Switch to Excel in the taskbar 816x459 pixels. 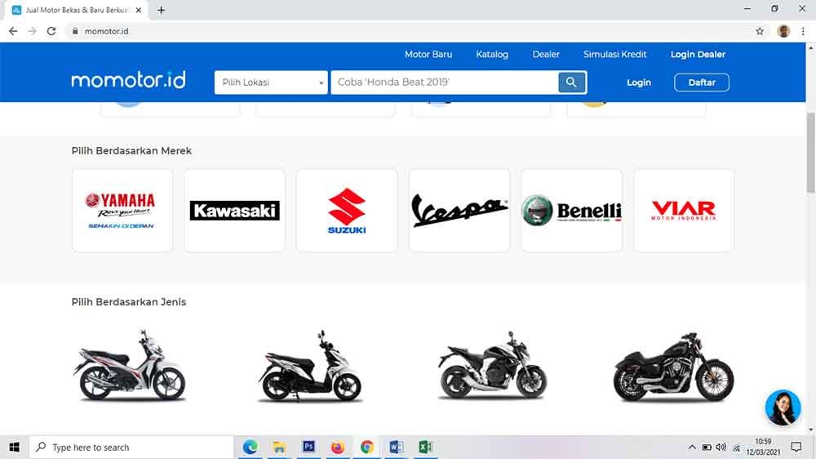425,447
